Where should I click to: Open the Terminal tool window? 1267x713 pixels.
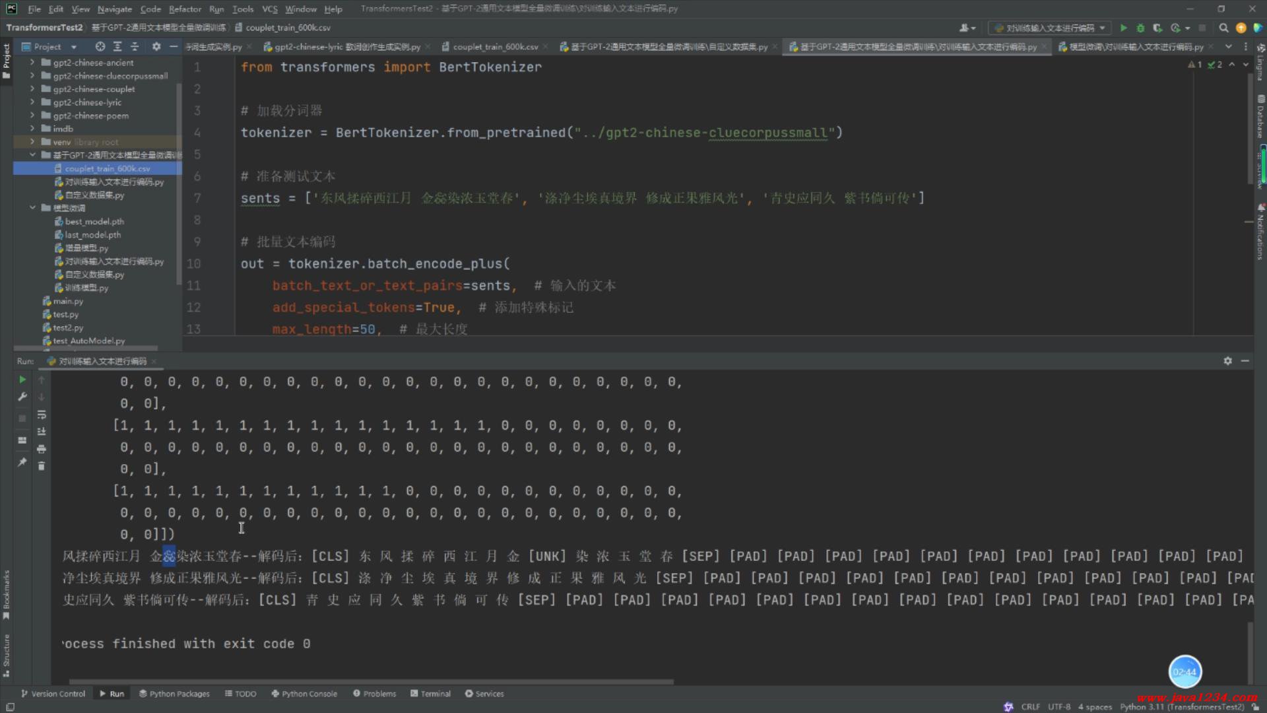(430, 694)
